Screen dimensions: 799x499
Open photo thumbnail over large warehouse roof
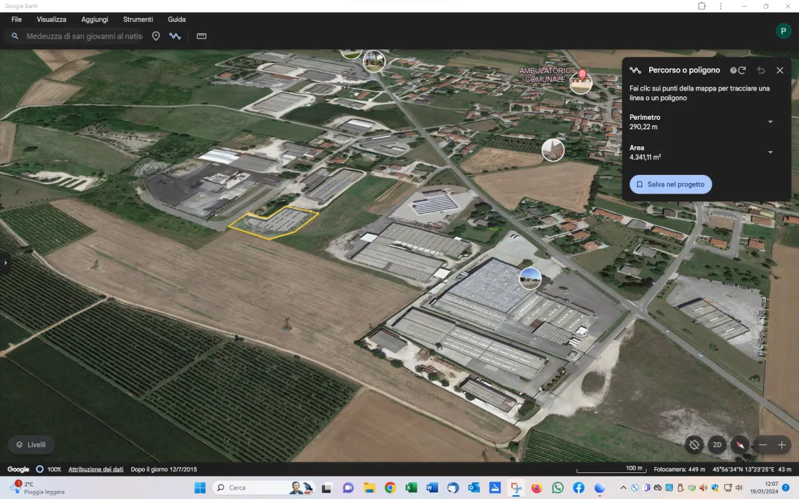tap(530, 278)
